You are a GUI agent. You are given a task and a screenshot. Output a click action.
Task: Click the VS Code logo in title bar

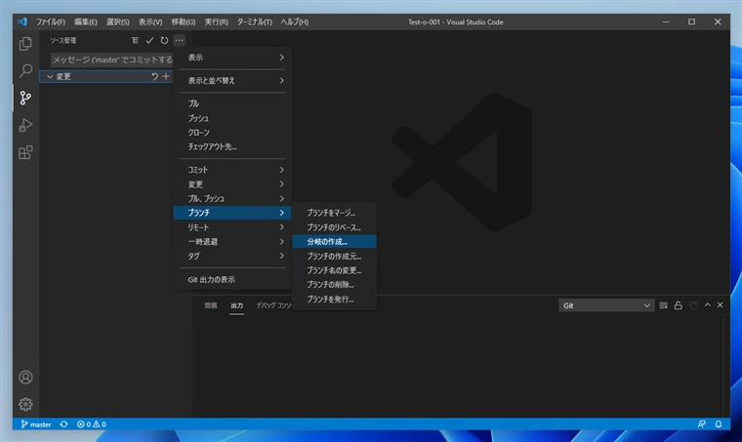point(22,21)
